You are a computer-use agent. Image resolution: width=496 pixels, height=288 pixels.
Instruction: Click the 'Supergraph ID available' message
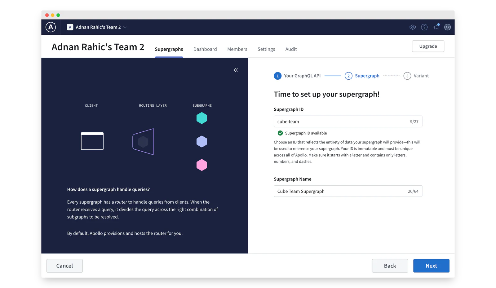click(306, 133)
